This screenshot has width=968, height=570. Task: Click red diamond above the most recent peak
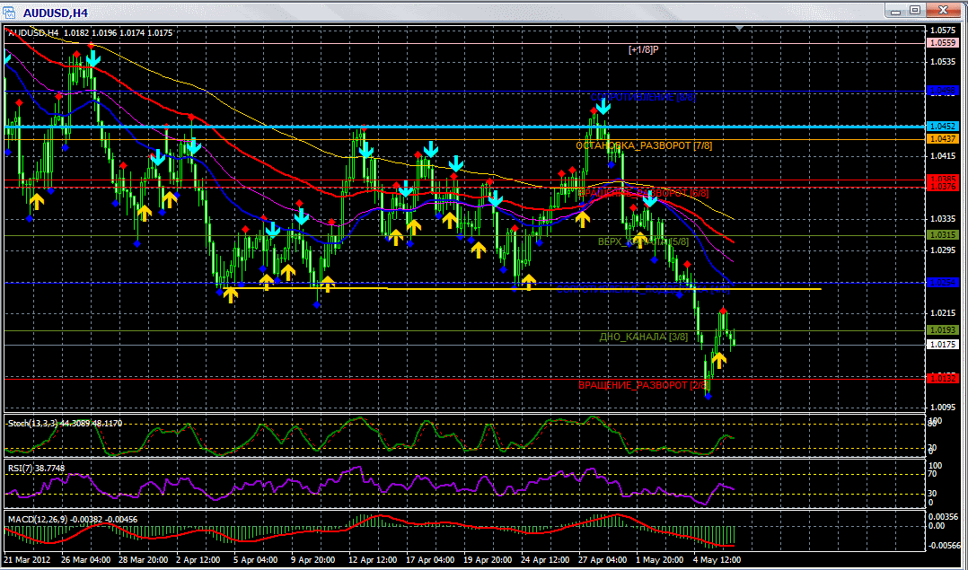point(723,311)
